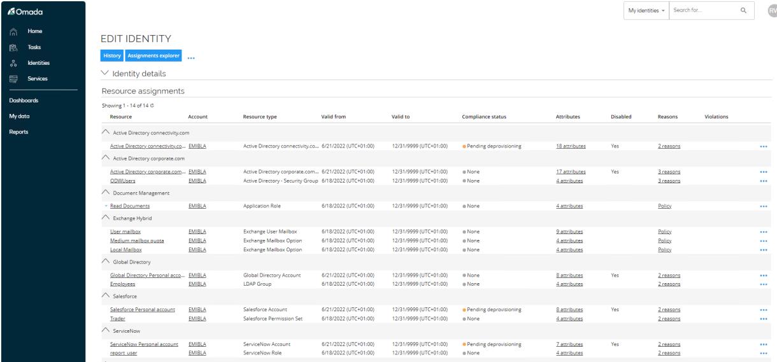Open row menu for ServiceNow Personal account
This screenshot has width=777, height=362.
764,344
